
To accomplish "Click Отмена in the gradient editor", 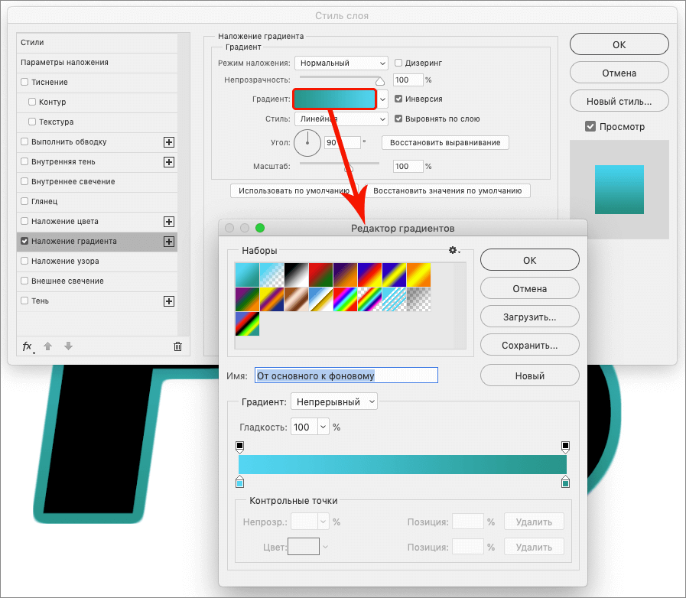I will (530, 289).
